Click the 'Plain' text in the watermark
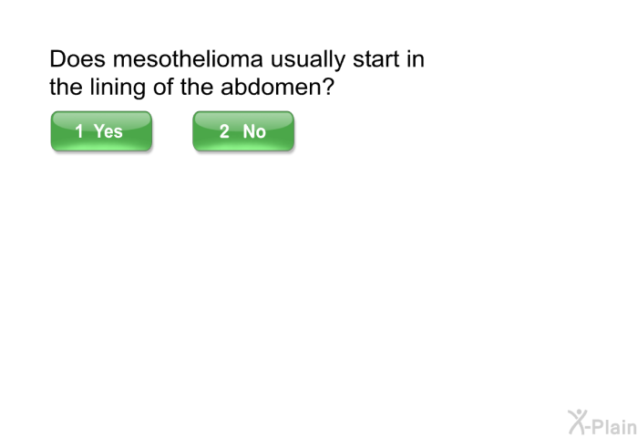This screenshot has height=438, width=638. pos(613,426)
